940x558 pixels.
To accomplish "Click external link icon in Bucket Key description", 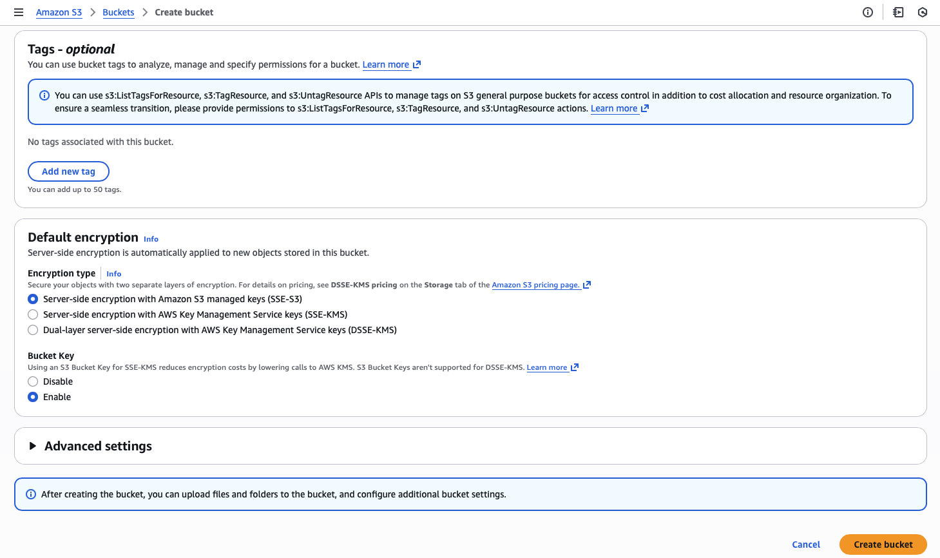I will click(575, 367).
